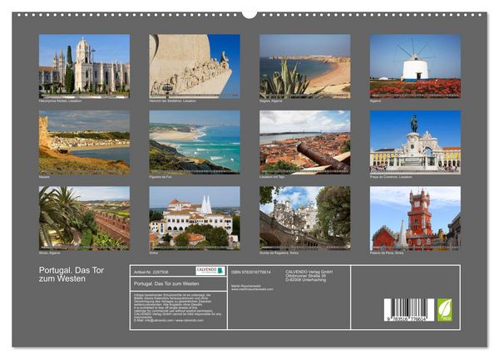
Task: Click 'Portugal. Das Tor zum Westen' in the info box
Action: point(166,283)
